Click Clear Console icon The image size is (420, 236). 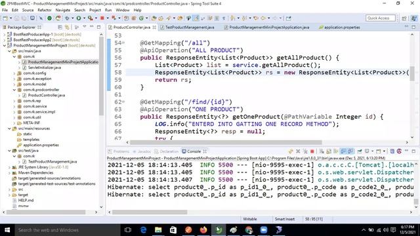coord(322,151)
